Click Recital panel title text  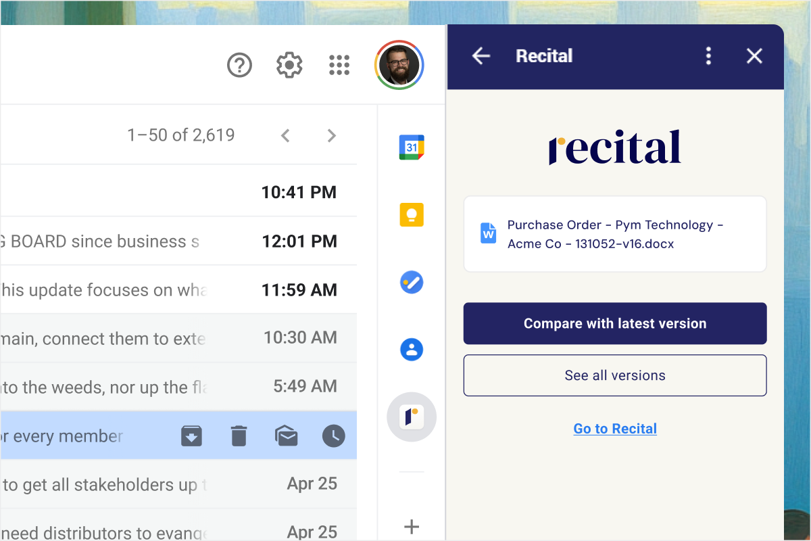pos(544,56)
